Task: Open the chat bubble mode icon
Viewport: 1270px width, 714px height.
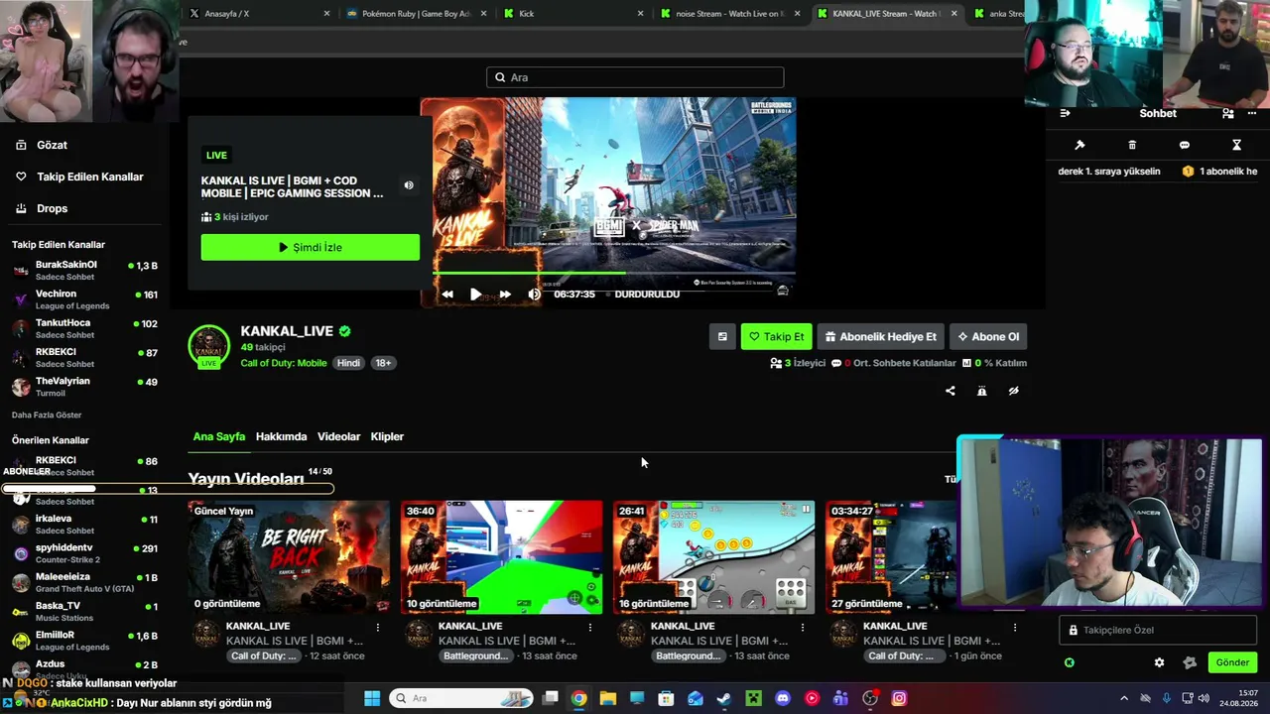Action: [1185, 145]
